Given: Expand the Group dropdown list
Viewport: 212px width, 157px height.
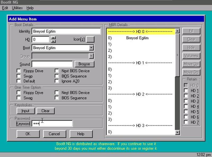Looking at the screenshot, I should coord(91,56).
